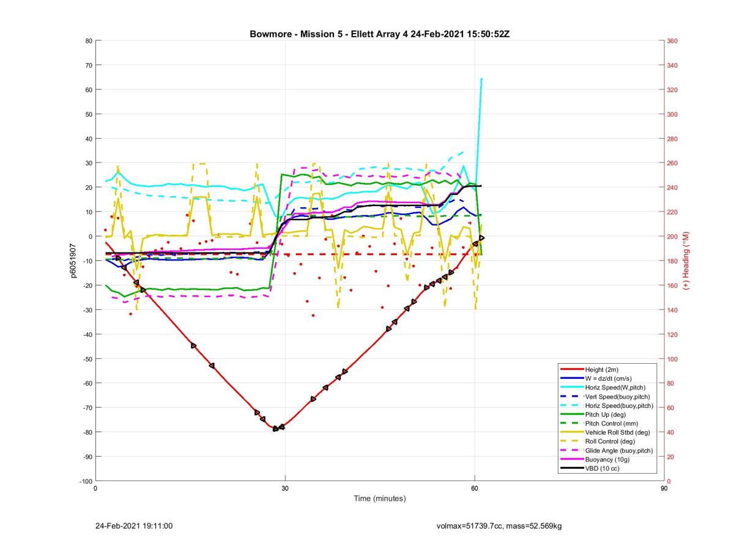Select the right axis tick label "320"
This screenshot has height=541, width=734.
tap(672, 90)
